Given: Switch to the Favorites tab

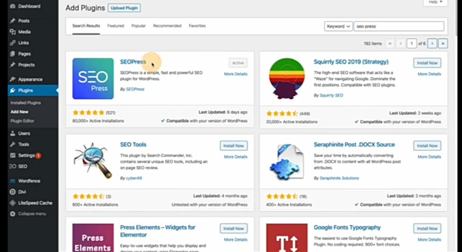Looking at the screenshot, I should click(x=197, y=26).
